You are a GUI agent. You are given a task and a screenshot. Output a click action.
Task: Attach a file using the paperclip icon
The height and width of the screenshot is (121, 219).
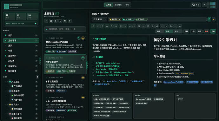click(153, 26)
